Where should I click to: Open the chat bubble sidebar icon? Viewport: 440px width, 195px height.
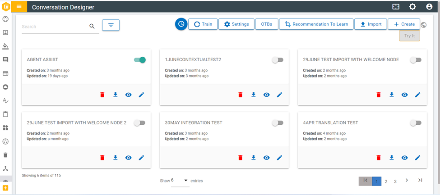5,60
